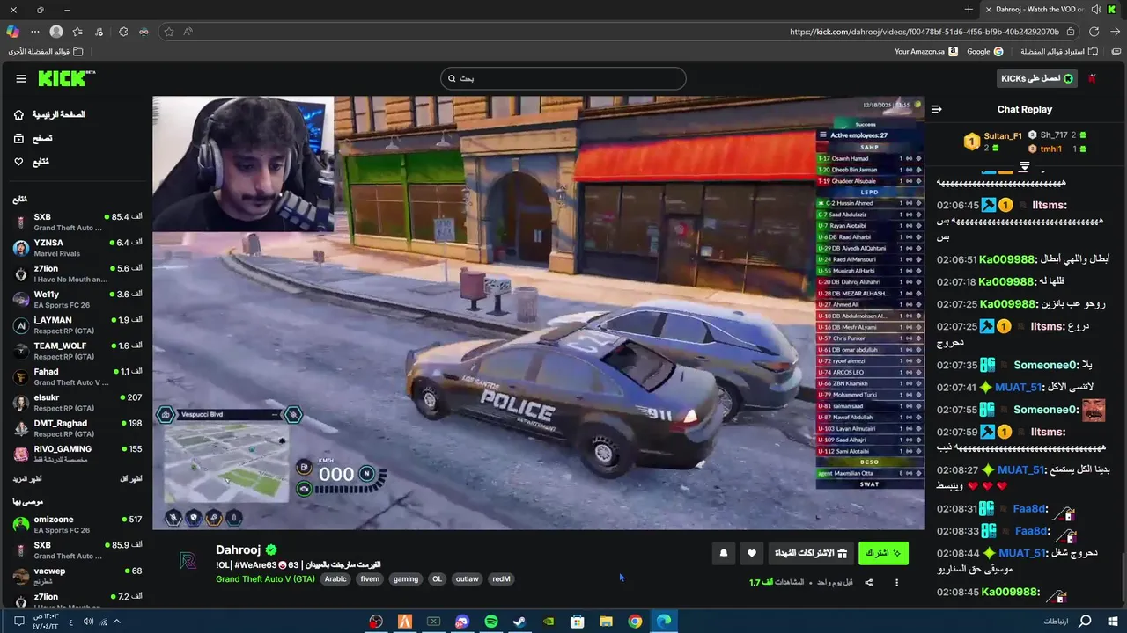Open تصفح browse in sidebar
The width and height of the screenshot is (1127, 633).
[33, 138]
